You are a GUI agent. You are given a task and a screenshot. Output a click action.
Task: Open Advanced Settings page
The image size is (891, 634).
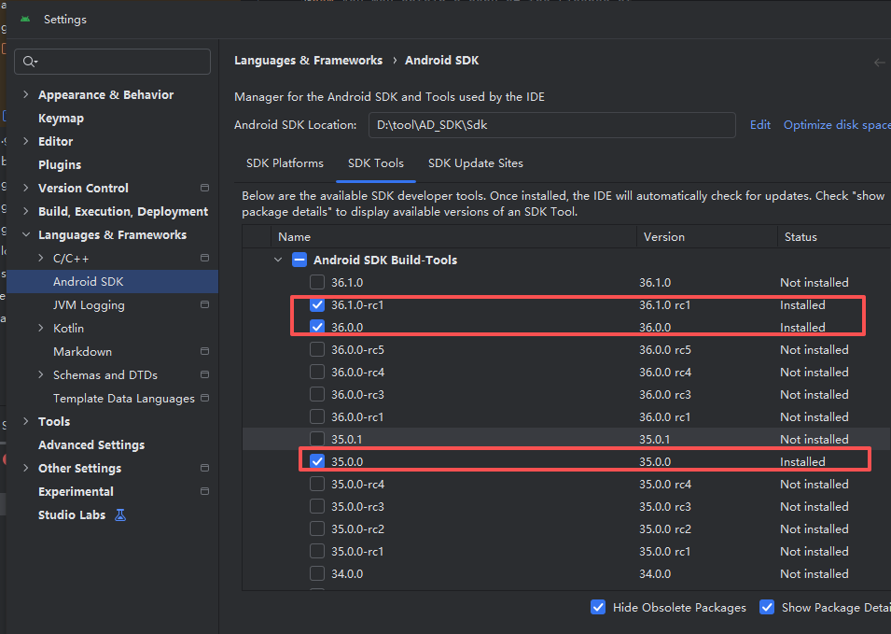coord(91,444)
